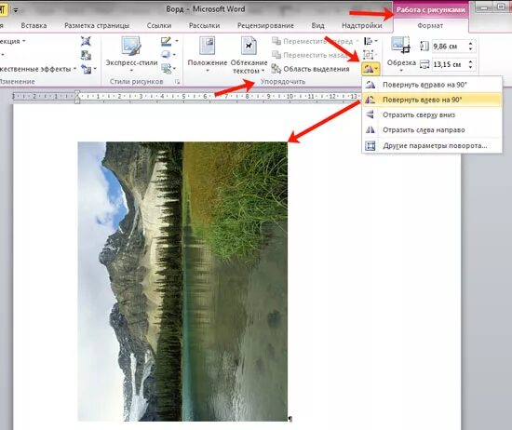512x430 pixels.
Task: Click the Express Styles (Экспресс-стили) icon
Action: 131,46
